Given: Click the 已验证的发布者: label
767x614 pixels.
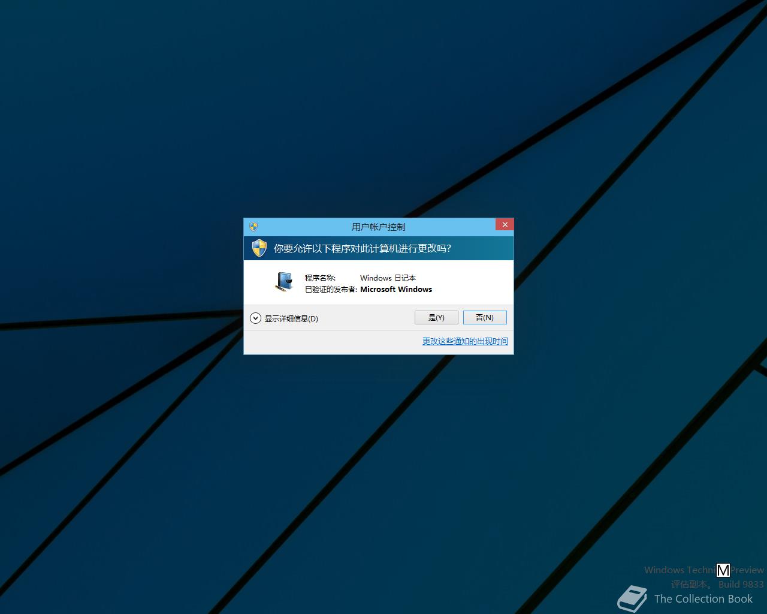Looking at the screenshot, I should [x=331, y=289].
